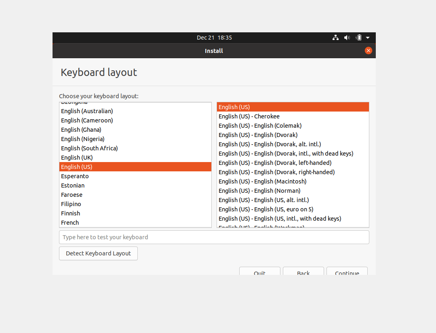Open the network status icon in top bar
Image resolution: width=436 pixels, height=333 pixels.
click(335, 38)
